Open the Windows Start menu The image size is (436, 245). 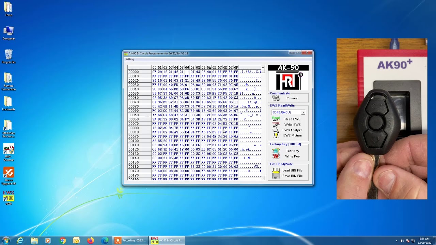[x=6, y=241]
